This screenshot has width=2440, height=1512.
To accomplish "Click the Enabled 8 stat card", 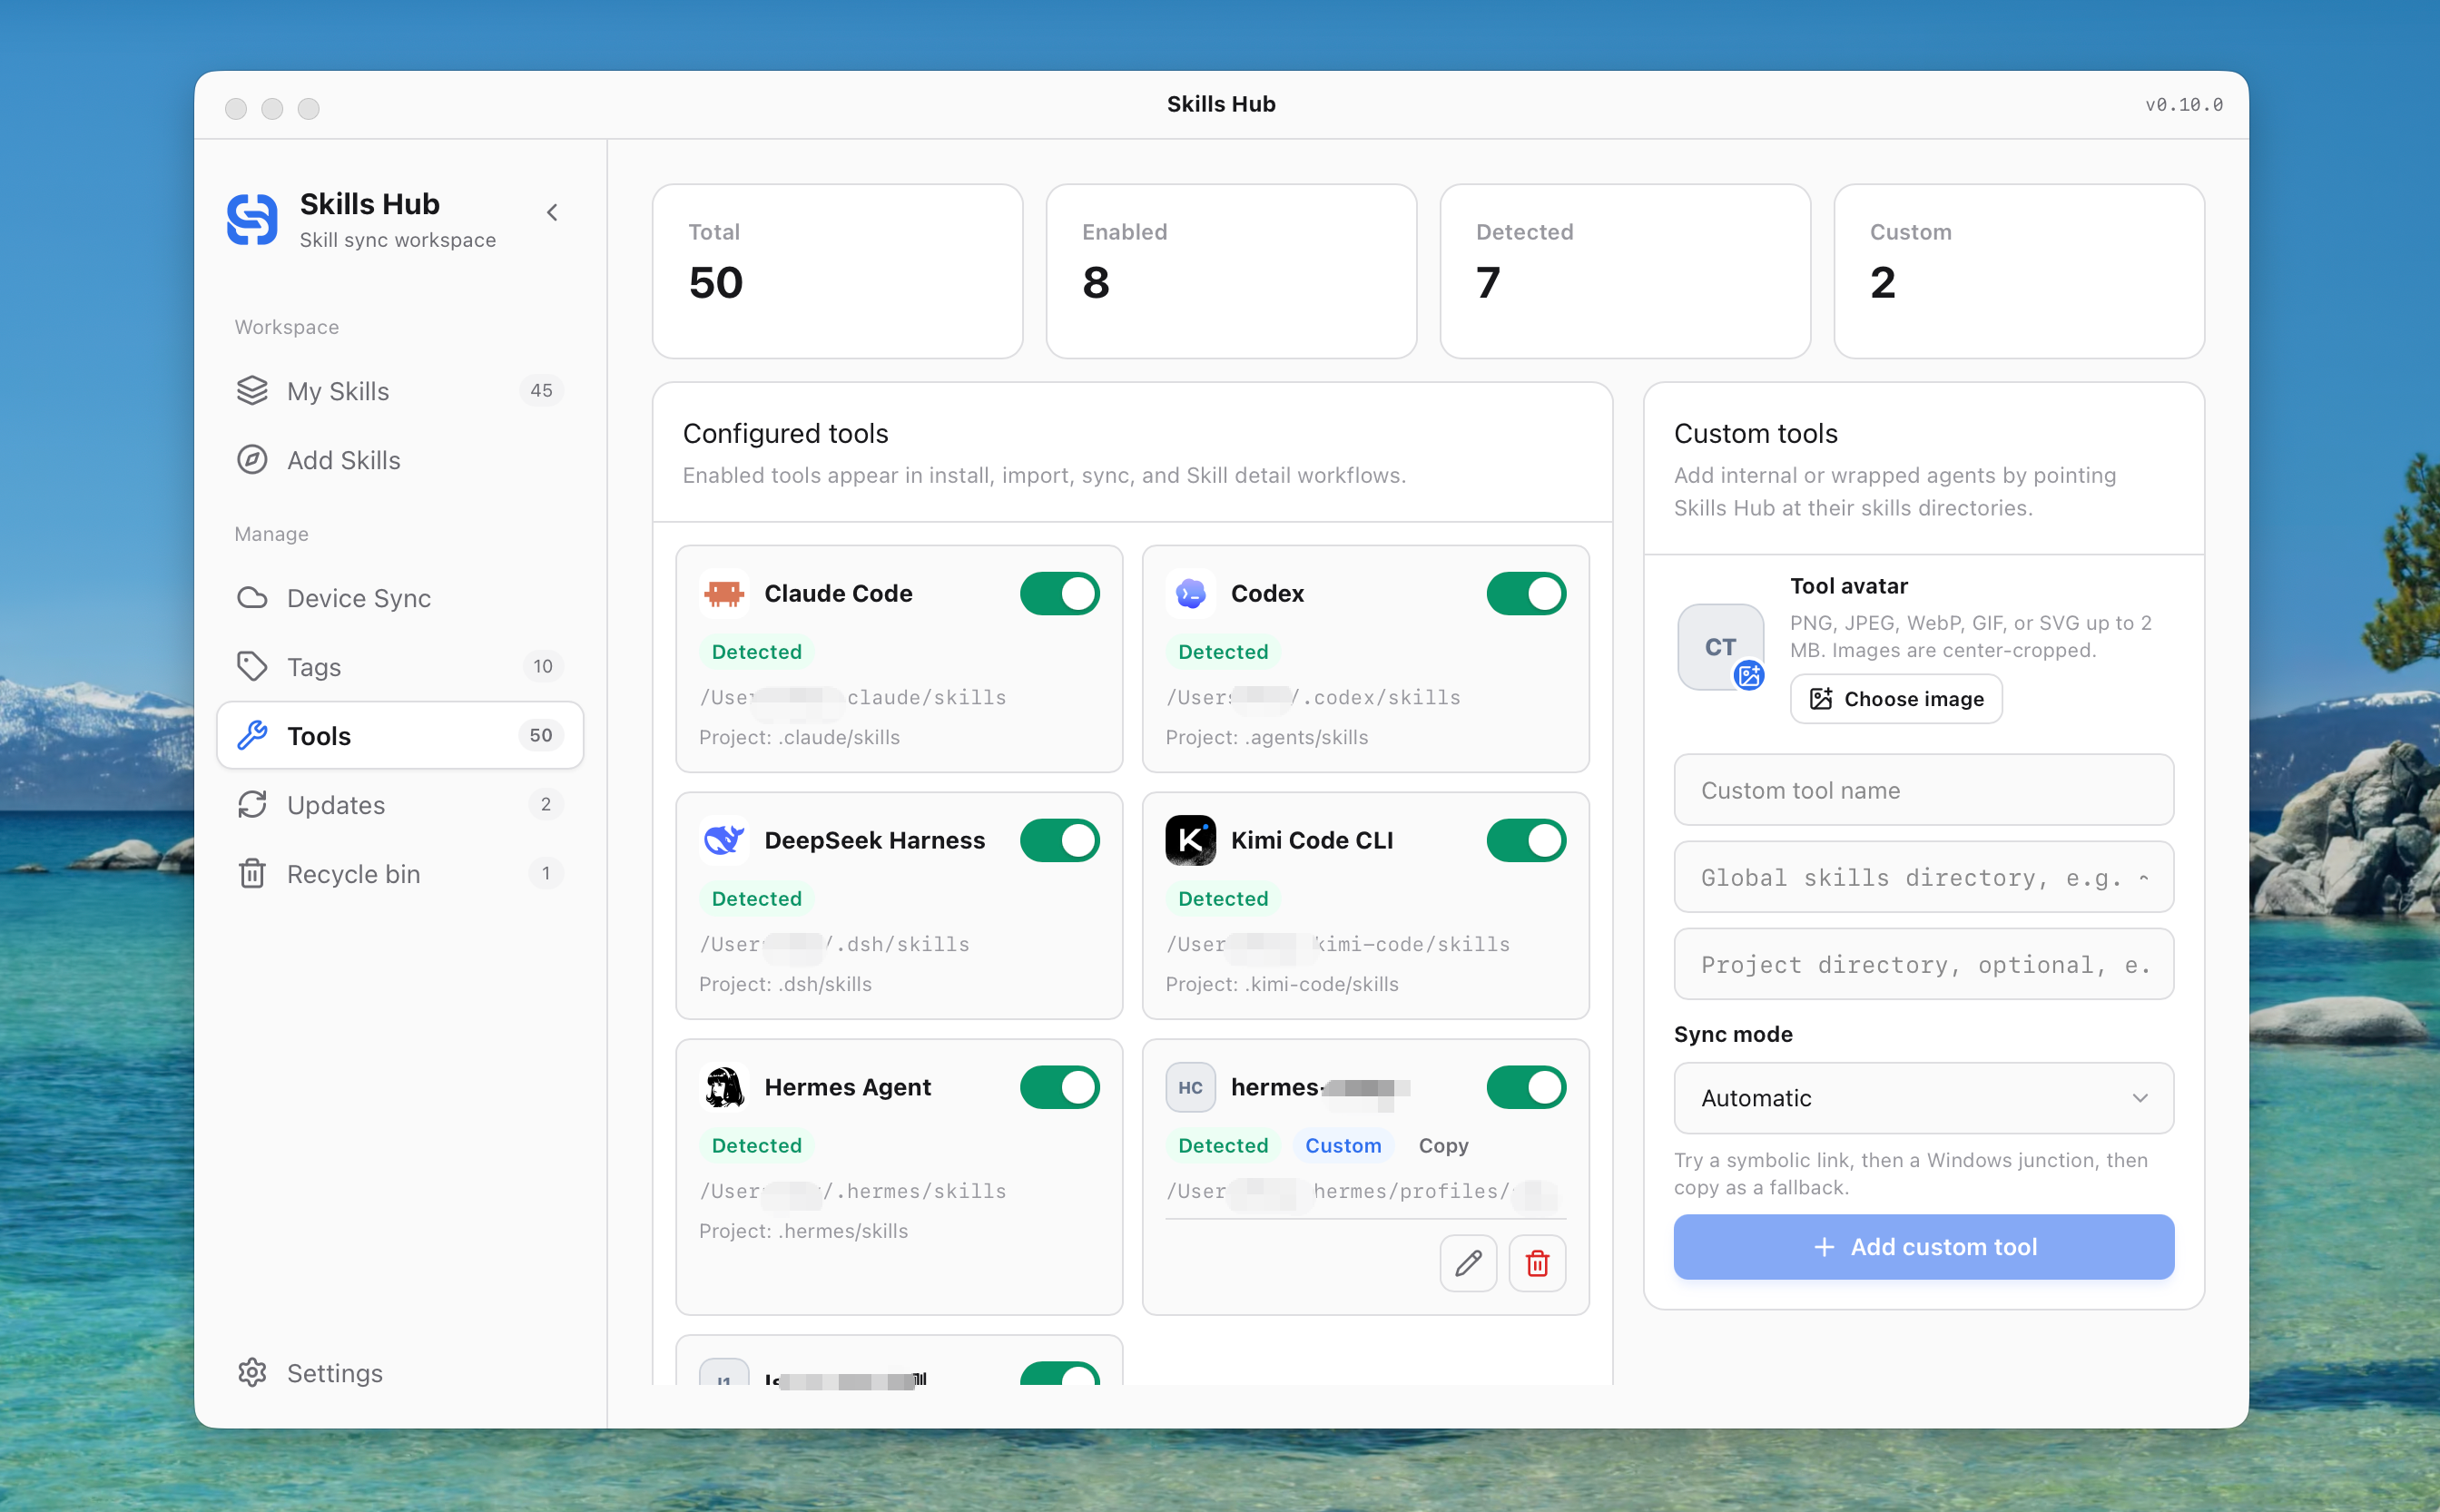I will tap(1231, 271).
